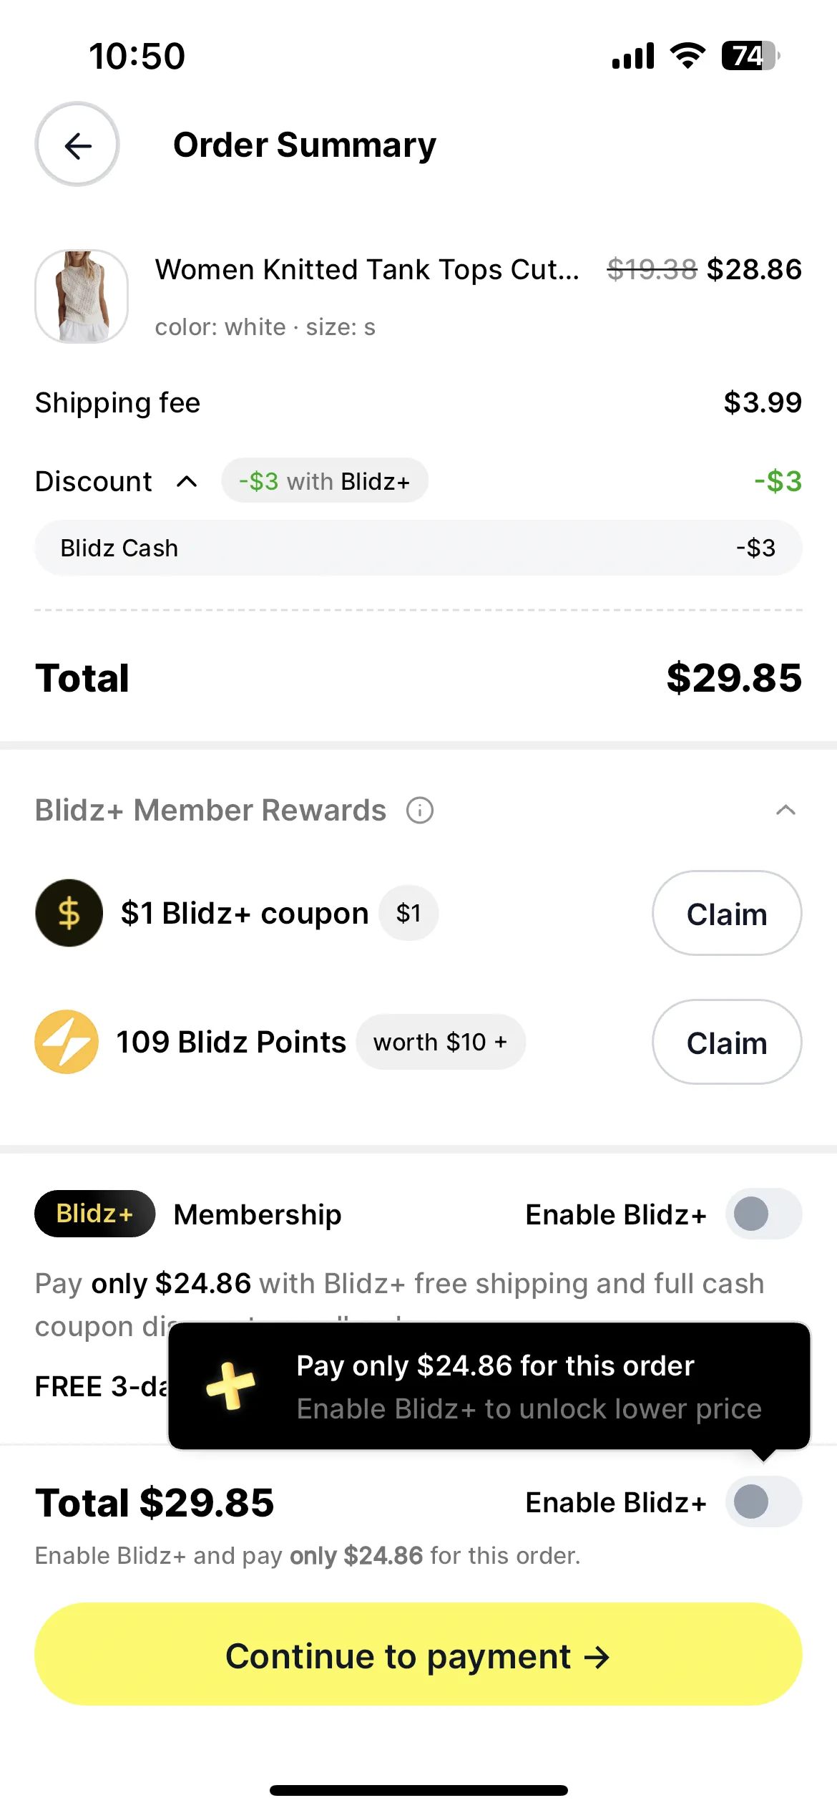Screen dimensions: 837x1813
Task: Tap the -$3 with Blidz+ pill
Action: coord(325,480)
